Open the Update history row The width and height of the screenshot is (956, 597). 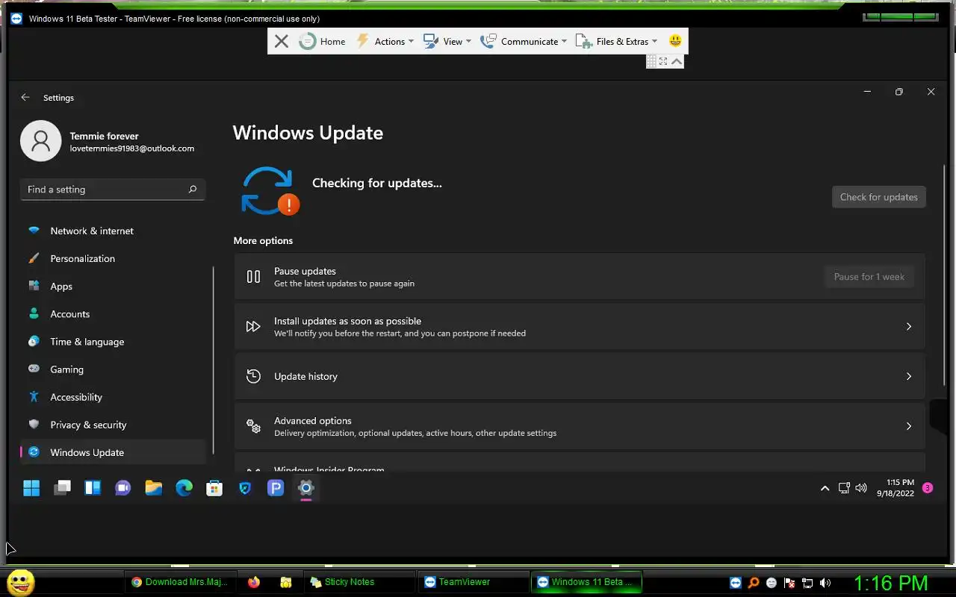(x=580, y=376)
